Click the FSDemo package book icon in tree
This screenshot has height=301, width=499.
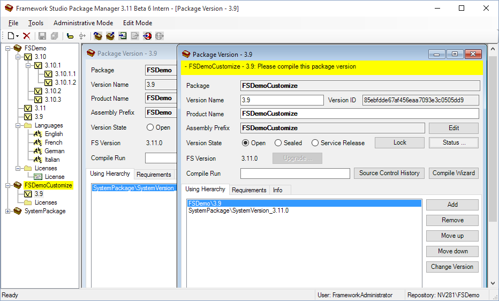coord(18,48)
